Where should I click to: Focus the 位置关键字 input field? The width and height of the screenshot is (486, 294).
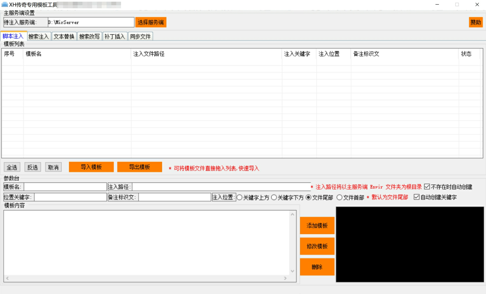pyautogui.click(x=70, y=197)
